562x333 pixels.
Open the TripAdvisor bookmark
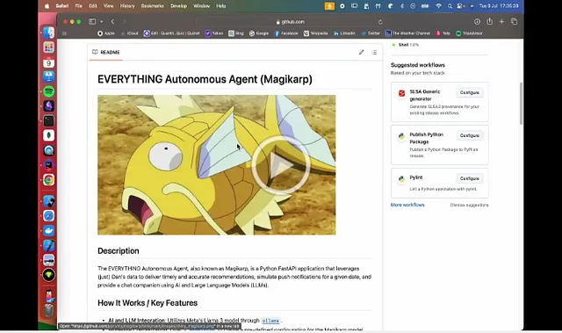point(469,33)
